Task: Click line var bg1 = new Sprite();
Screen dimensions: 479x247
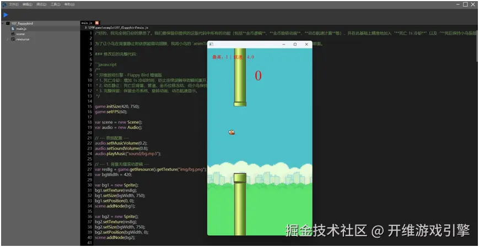Action: coord(117,185)
